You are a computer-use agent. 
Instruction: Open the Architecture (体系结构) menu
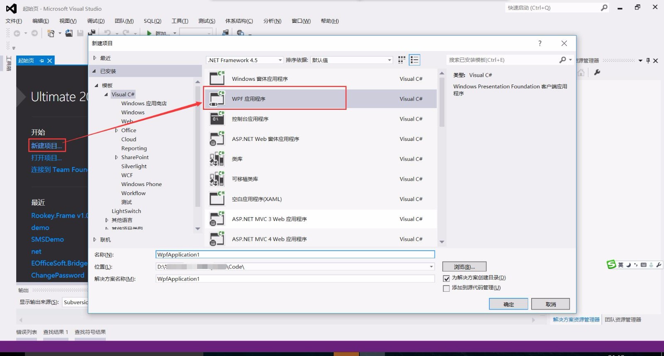[239, 21]
